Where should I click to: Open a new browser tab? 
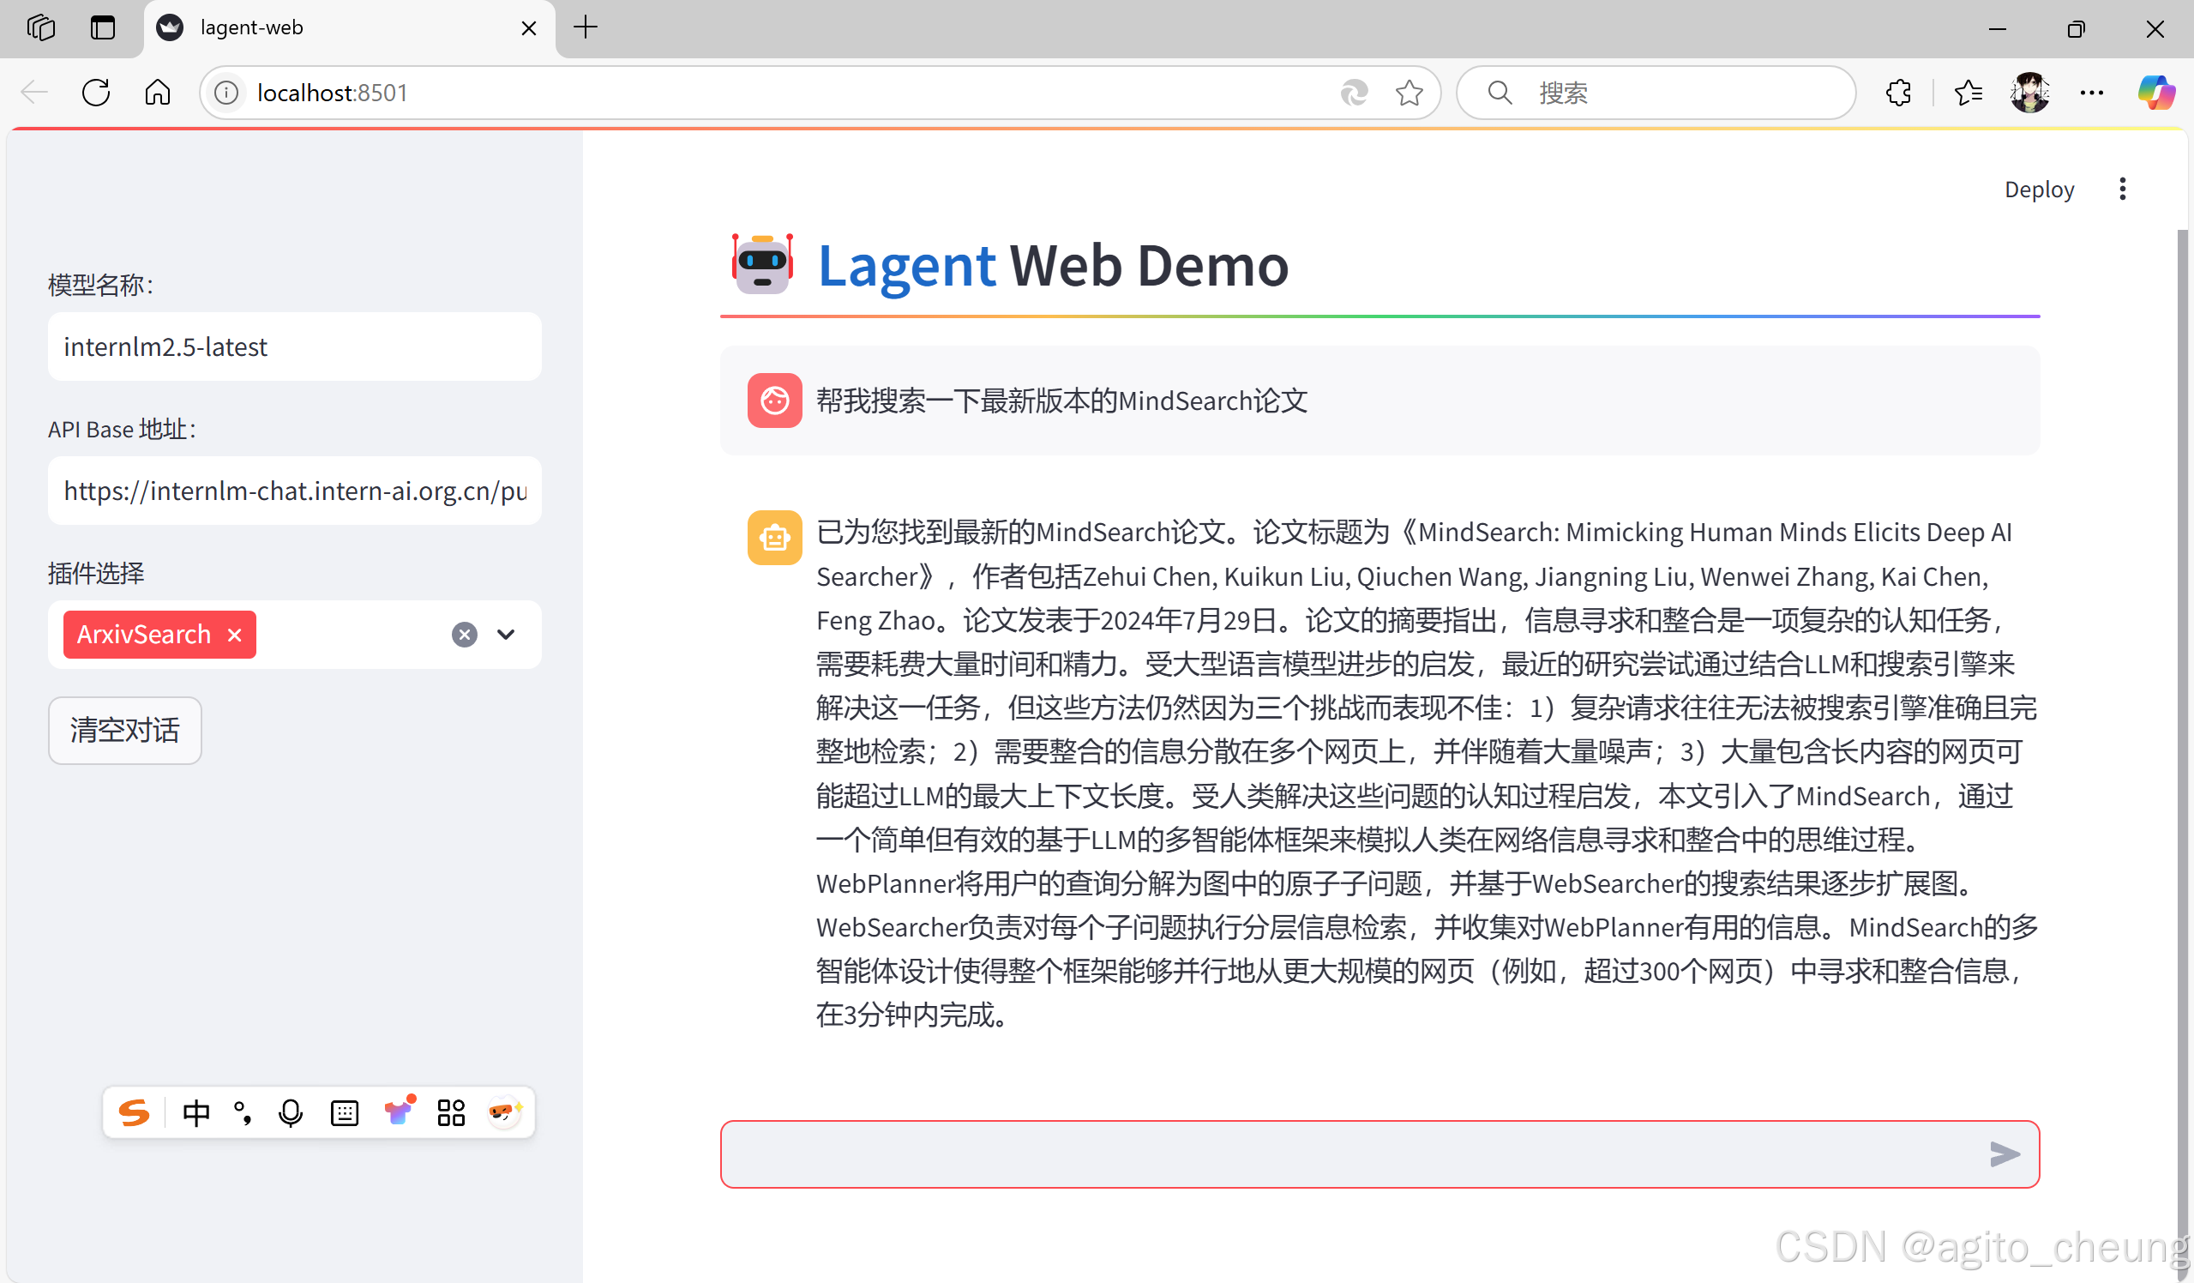pyautogui.click(x=586, y=27)
